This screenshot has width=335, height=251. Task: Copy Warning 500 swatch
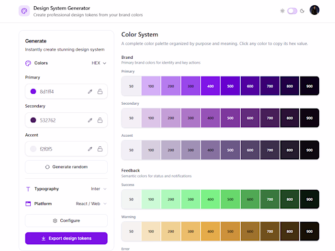coord(230,231)
